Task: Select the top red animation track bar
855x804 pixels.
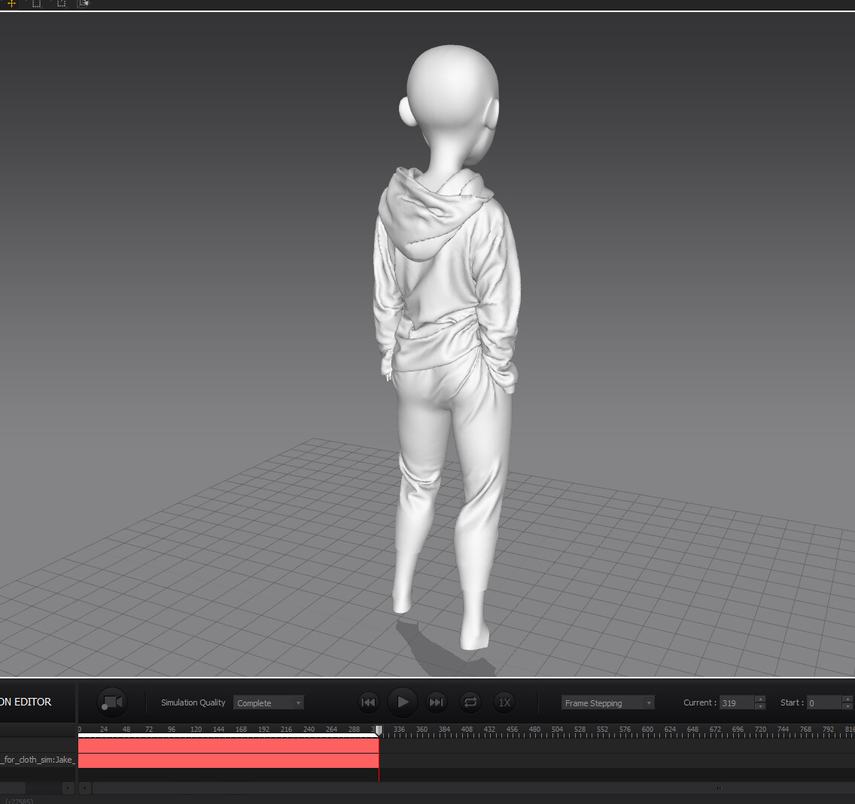Action: pos(229,746)
